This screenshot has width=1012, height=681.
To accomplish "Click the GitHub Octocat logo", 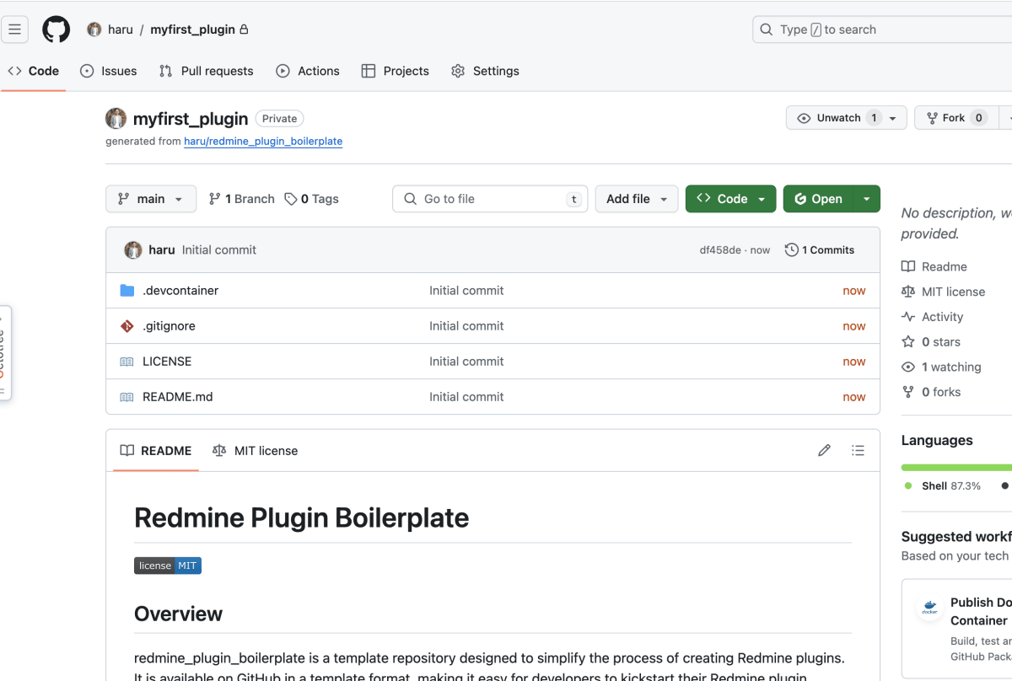I will (x=57, y=29).
